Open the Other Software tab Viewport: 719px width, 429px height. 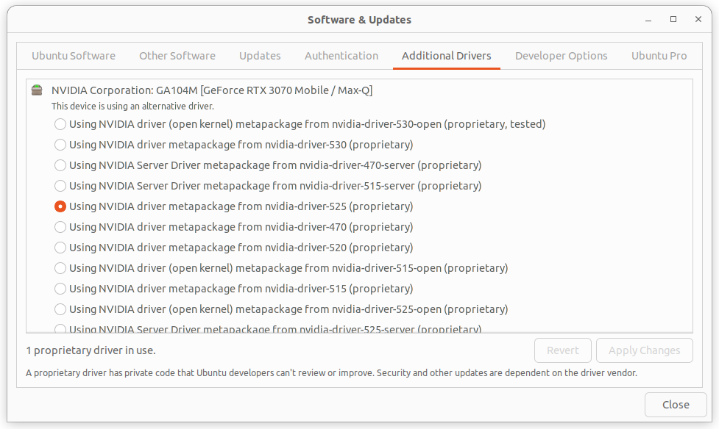177,56
